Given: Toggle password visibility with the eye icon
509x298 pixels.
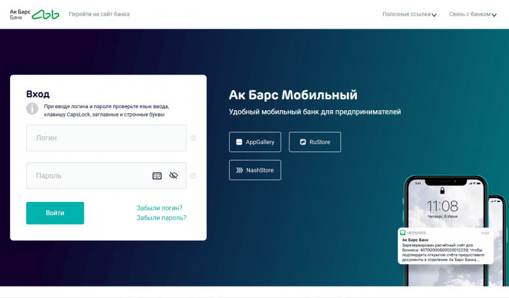Looking at the screenshot, I should coord(173,176).
